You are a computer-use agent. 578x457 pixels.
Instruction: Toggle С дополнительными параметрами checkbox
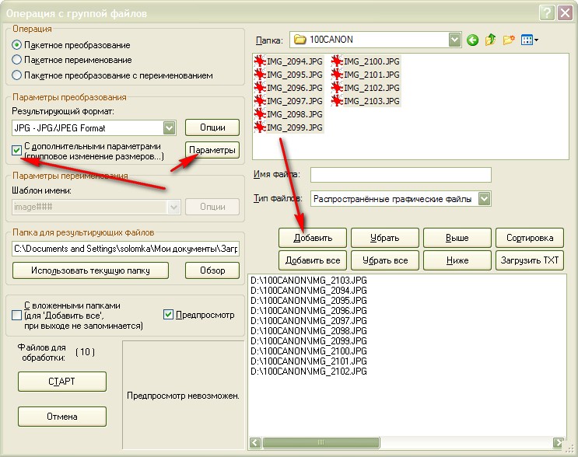[17, 149]
